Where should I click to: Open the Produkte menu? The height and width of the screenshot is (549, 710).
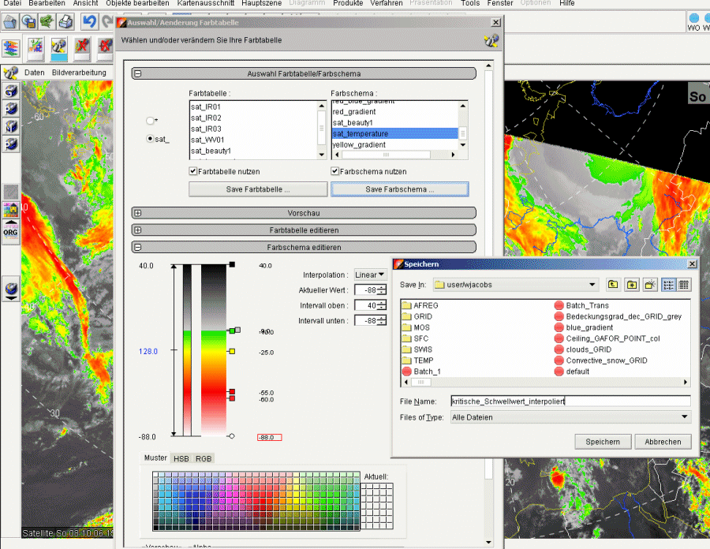point(348,3)
